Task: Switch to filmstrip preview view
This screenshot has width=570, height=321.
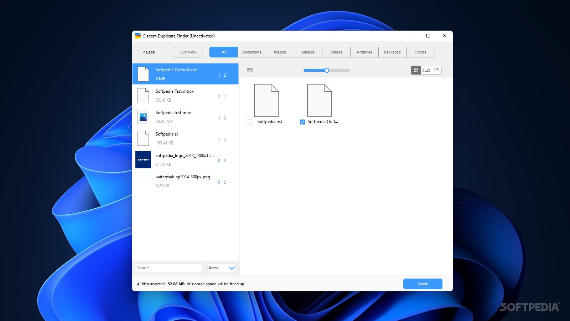Action: coord(426,70)
